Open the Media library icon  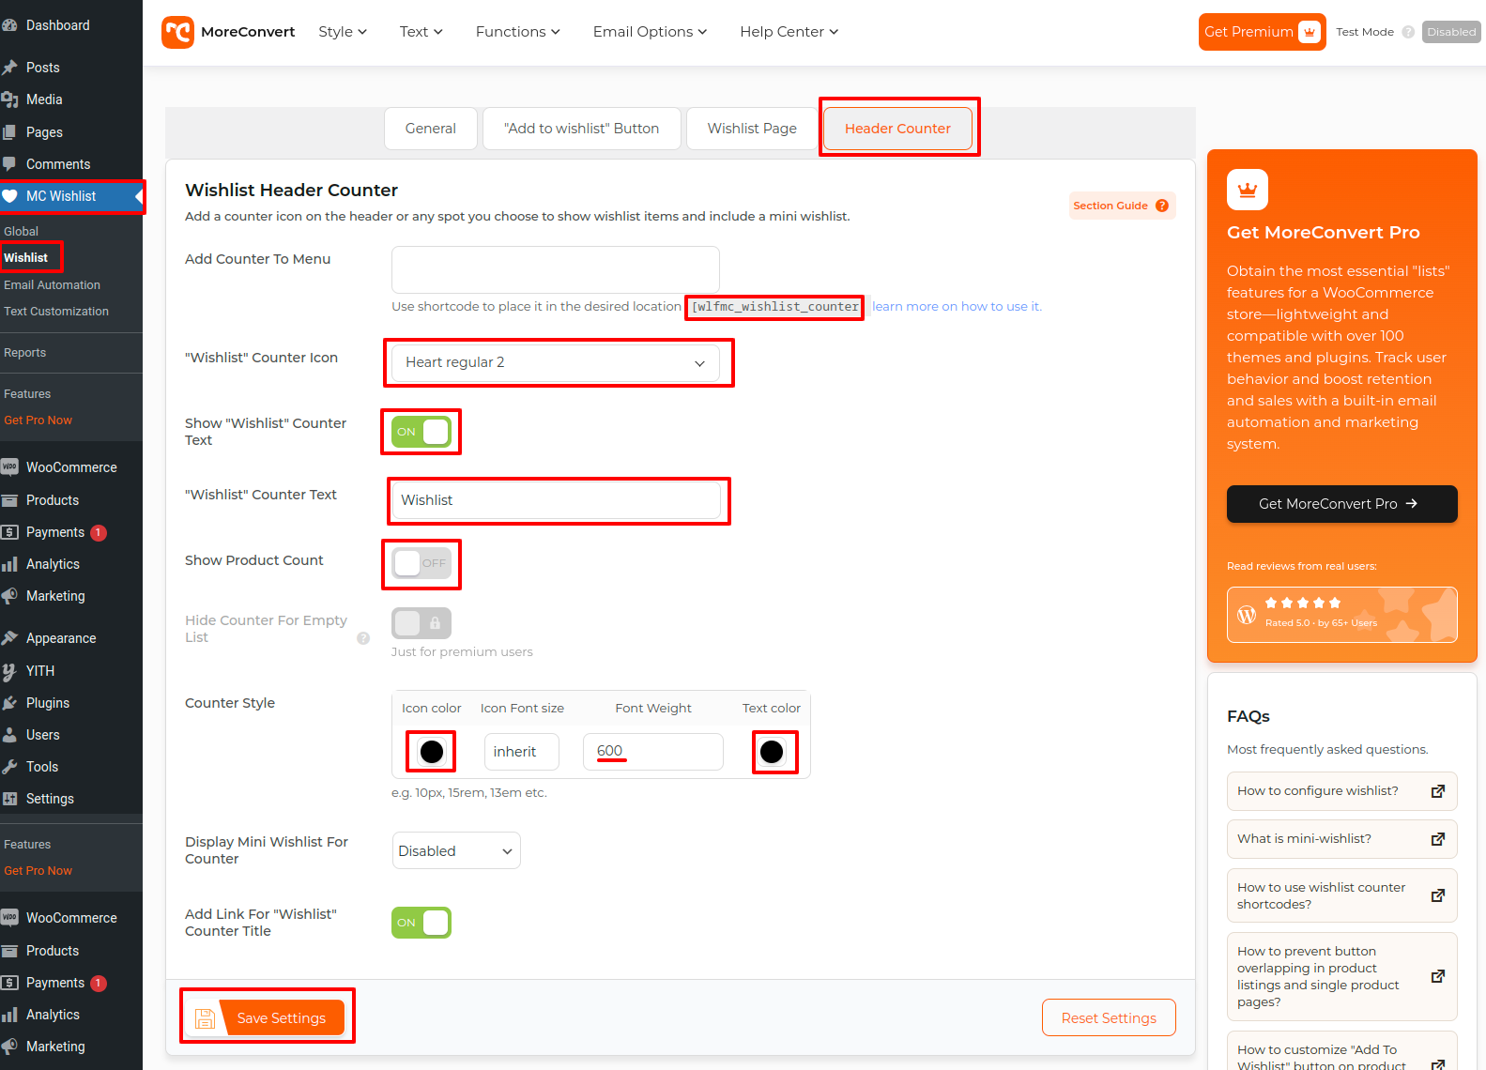[9, 99]
